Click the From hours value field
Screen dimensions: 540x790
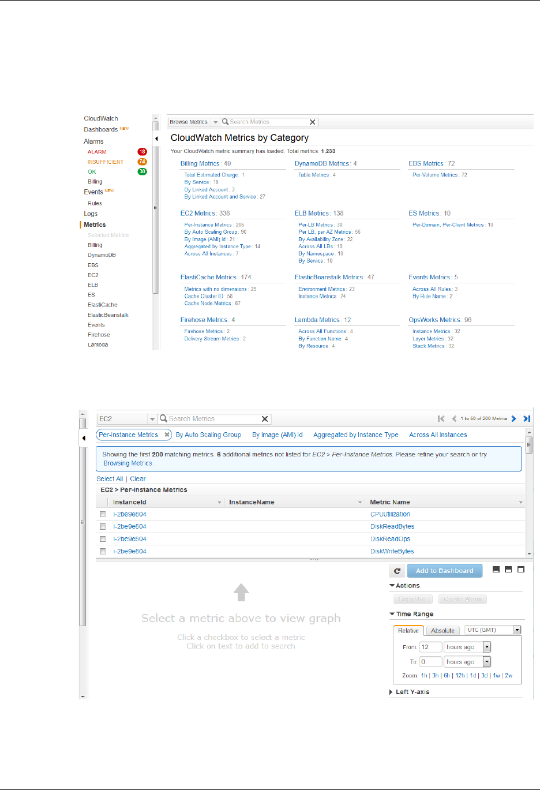pos(430,647)
